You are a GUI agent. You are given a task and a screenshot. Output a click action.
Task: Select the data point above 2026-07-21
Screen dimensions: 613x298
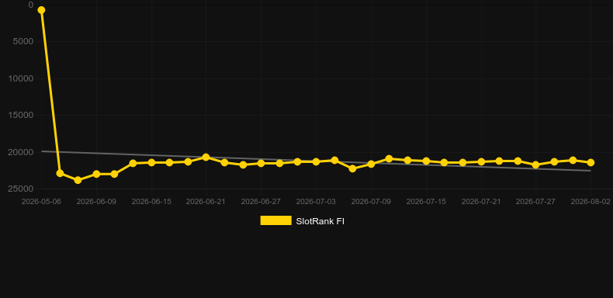(481, 161)
